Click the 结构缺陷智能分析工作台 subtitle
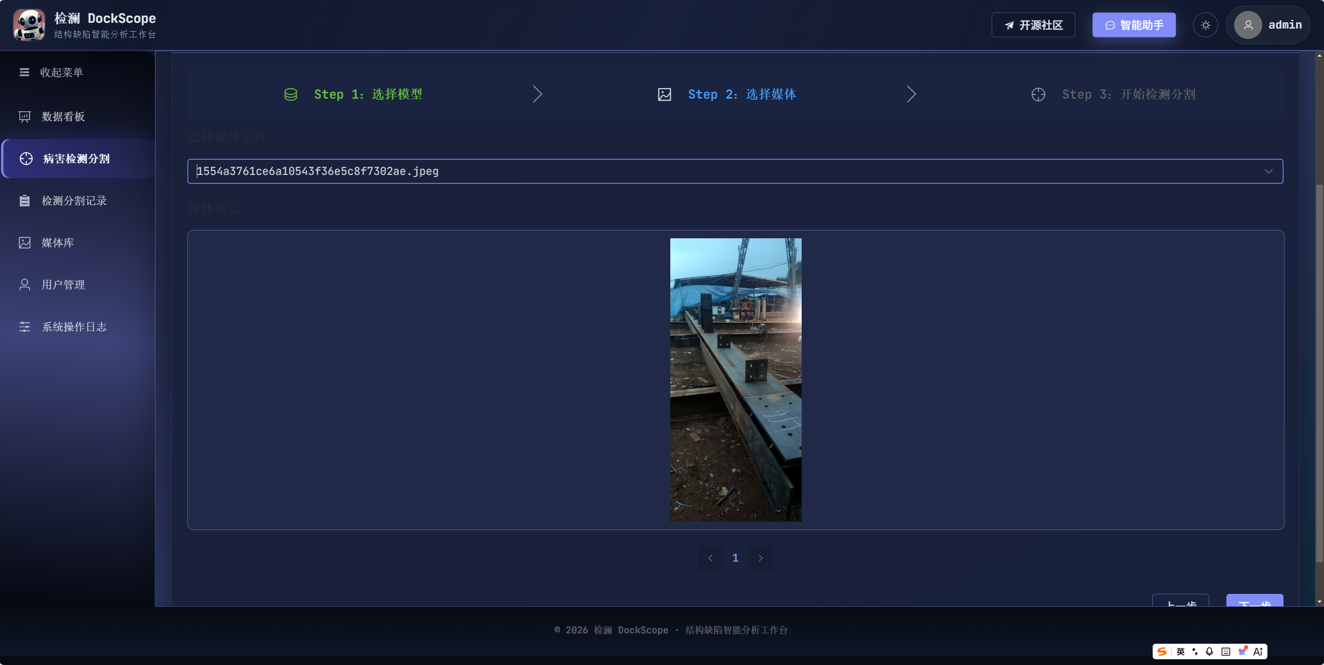The width and height of the screenshot is (1324, 665). coord(105,34)
